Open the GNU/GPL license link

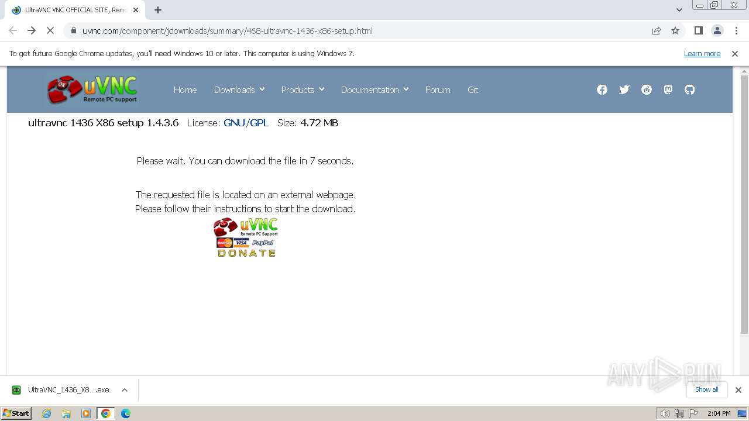pos(246,123)
